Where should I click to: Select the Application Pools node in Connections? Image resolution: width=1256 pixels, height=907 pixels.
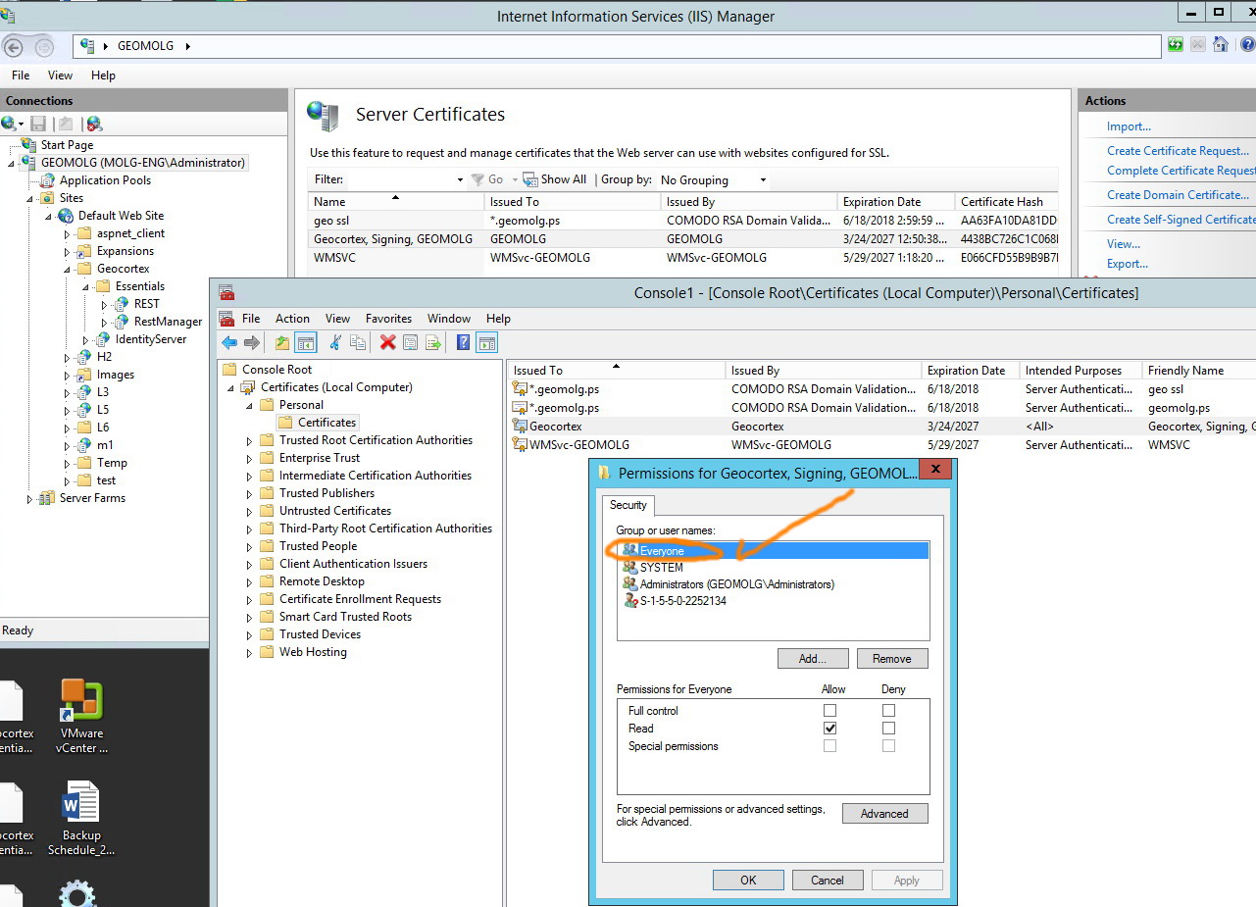pos(105,180)
